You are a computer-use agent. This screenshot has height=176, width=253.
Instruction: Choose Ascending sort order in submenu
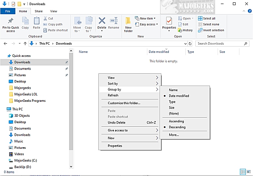(x=177, y=121)
